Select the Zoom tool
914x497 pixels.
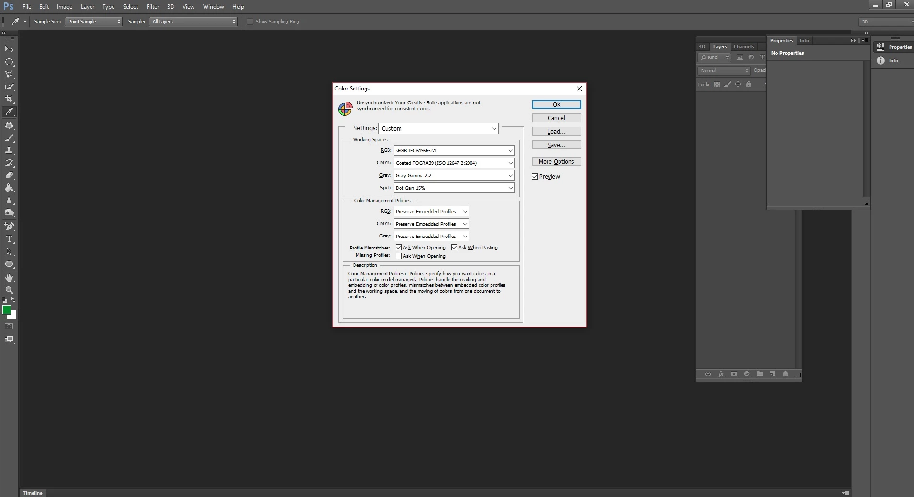click(x=9, y=290)
